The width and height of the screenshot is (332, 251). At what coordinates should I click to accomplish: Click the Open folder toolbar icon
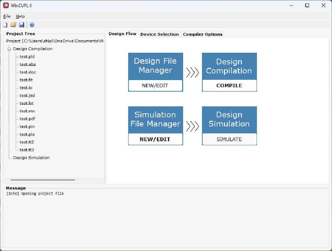13,25
